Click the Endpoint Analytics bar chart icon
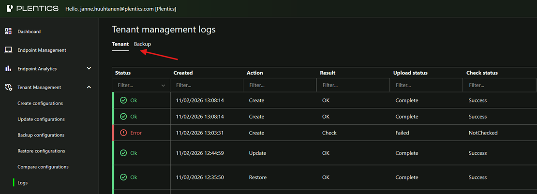Screen dimensions: 537x194 (8, 69)
